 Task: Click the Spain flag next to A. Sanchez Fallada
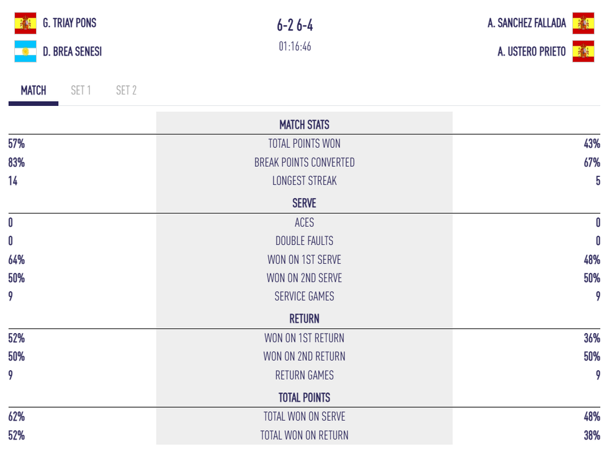[x=583, y=23]
